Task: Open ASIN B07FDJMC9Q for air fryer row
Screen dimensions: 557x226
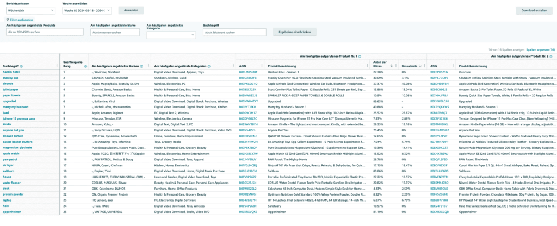Action: click(x=248, y=165)
